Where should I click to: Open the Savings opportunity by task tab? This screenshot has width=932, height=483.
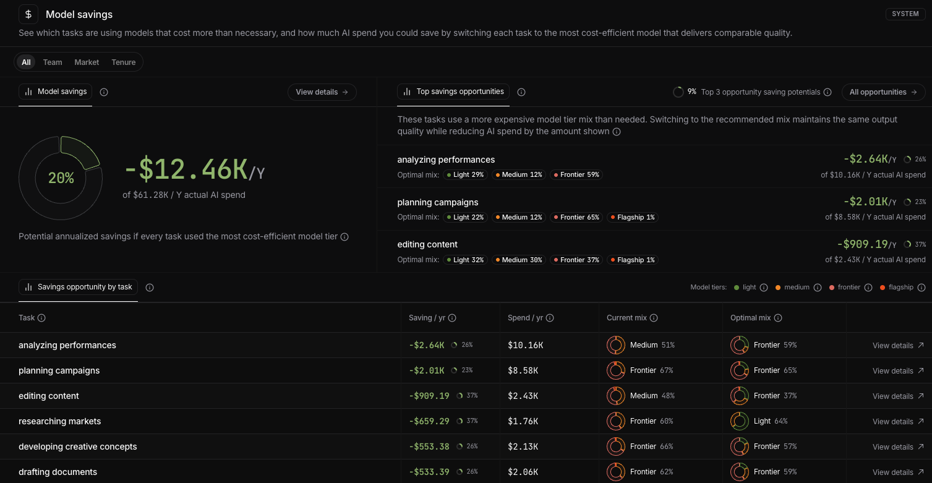pos(78,287)
